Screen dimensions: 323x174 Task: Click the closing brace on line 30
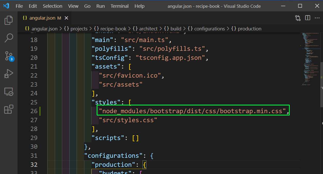click(86, 147)
